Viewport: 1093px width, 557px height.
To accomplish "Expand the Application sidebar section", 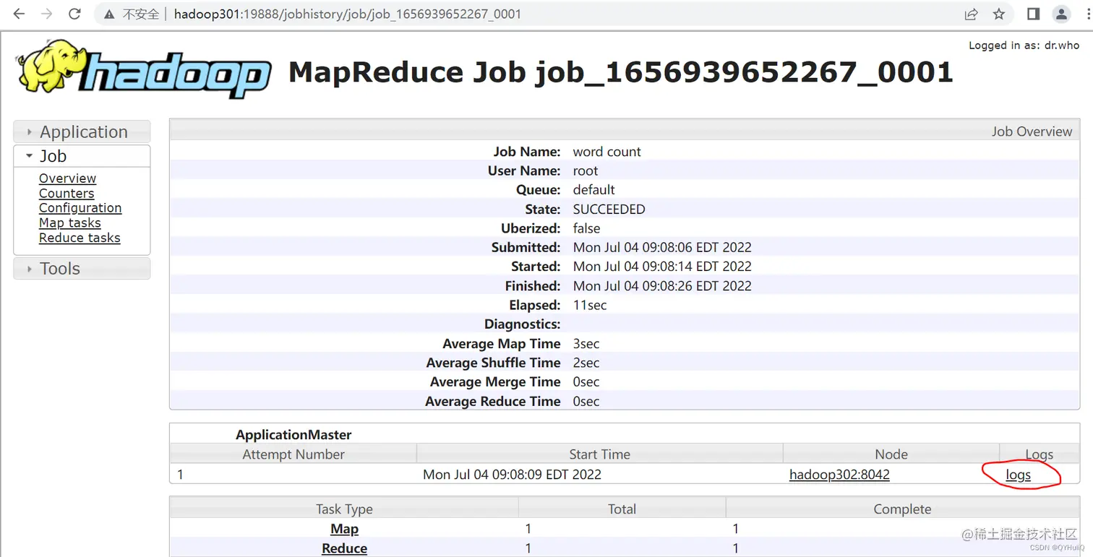I will tap(82, 131).
